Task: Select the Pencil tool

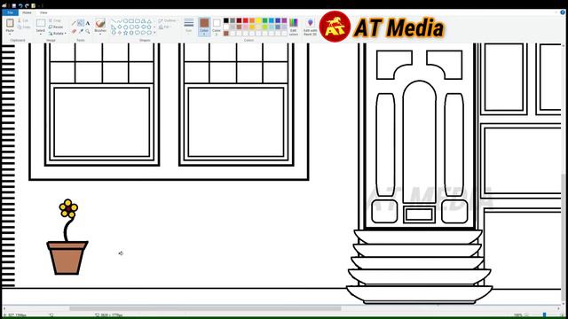Action: click(x=74, y=23)
